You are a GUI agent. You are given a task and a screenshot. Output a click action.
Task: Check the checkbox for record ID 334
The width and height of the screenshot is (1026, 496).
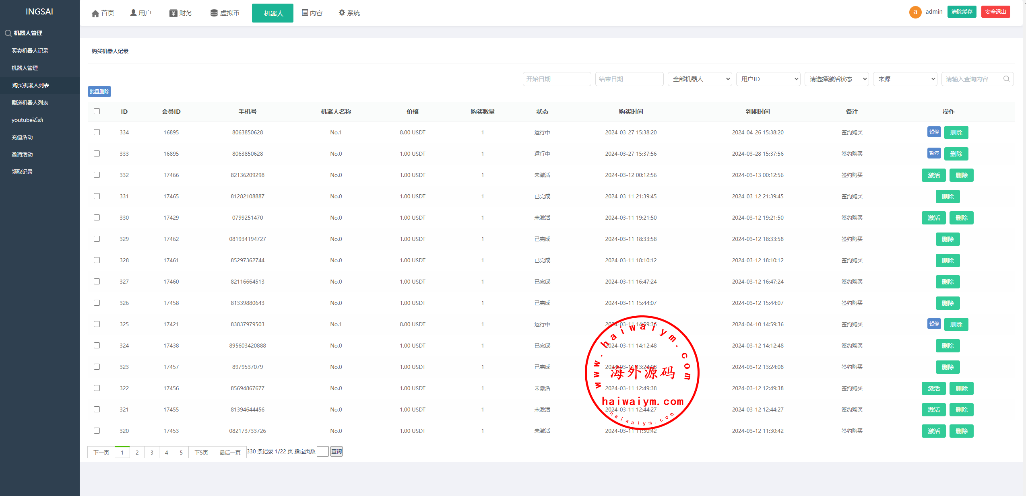pyautogui.click(x=97, y=132)
